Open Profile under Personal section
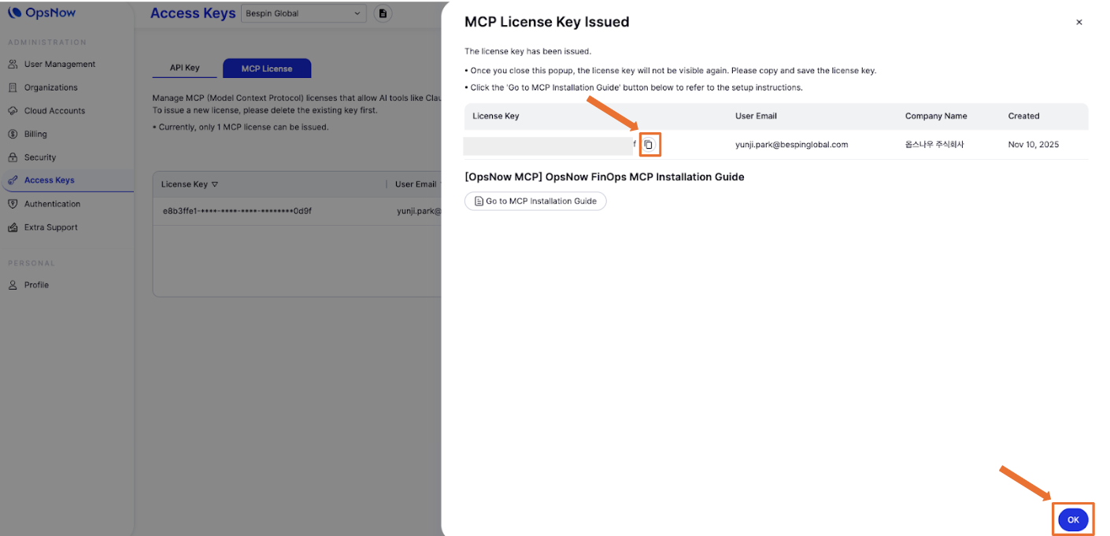Screen dimensions: 1110x536 pos(36,285)
